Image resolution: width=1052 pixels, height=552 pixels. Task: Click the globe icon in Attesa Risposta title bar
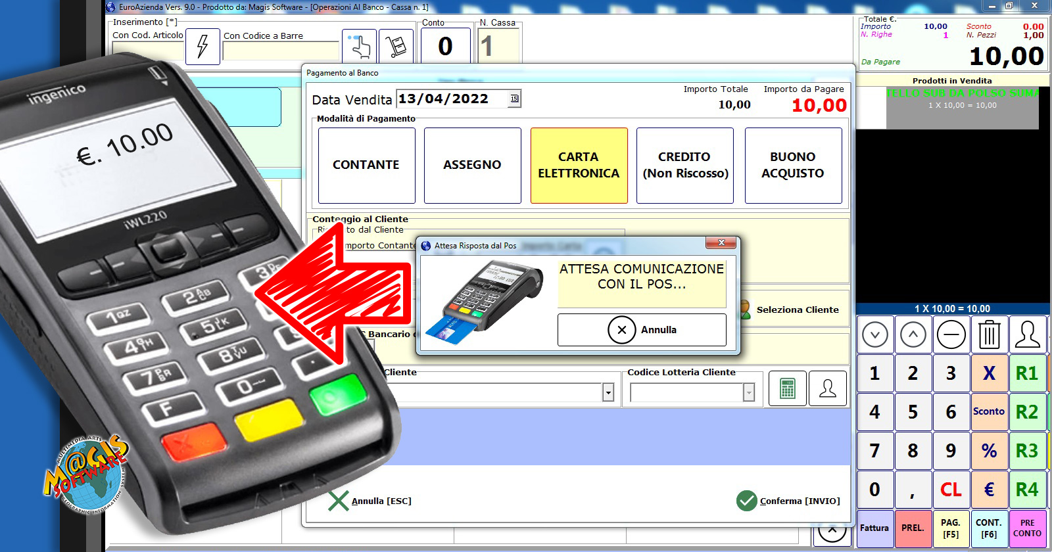425,245
